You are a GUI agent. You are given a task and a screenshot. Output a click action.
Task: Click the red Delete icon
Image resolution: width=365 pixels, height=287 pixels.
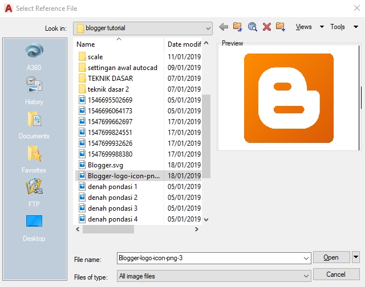click(267, 27)
